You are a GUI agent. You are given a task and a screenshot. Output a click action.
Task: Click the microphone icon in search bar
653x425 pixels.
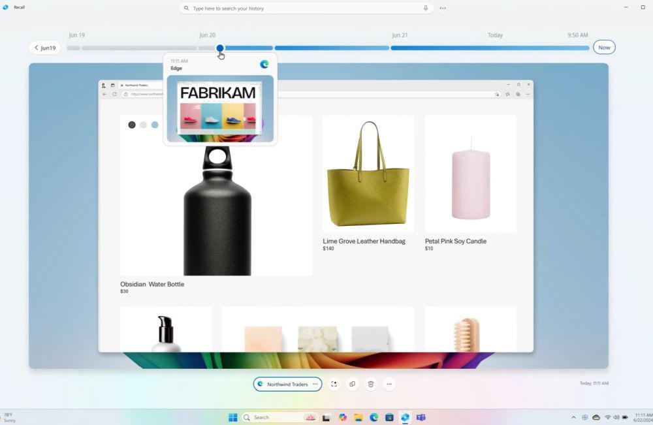click(426, 8)
